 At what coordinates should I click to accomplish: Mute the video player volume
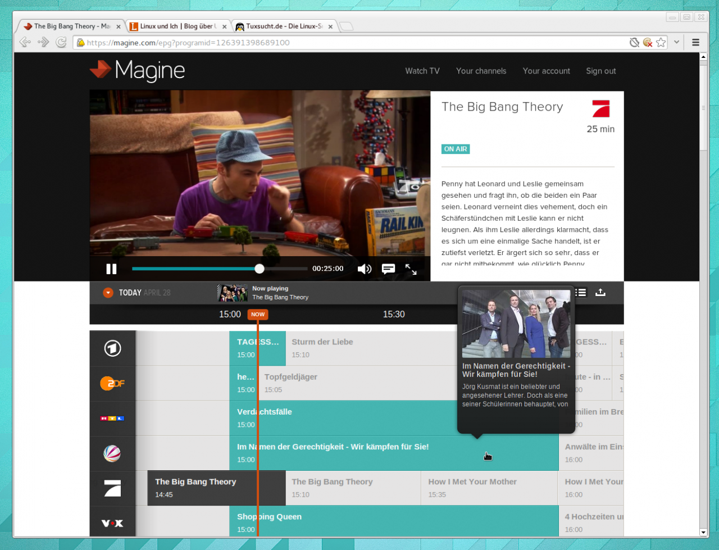pos(365,269)
